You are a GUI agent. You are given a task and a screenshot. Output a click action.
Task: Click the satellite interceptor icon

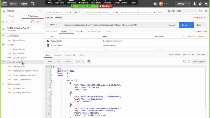pos(155,4)
